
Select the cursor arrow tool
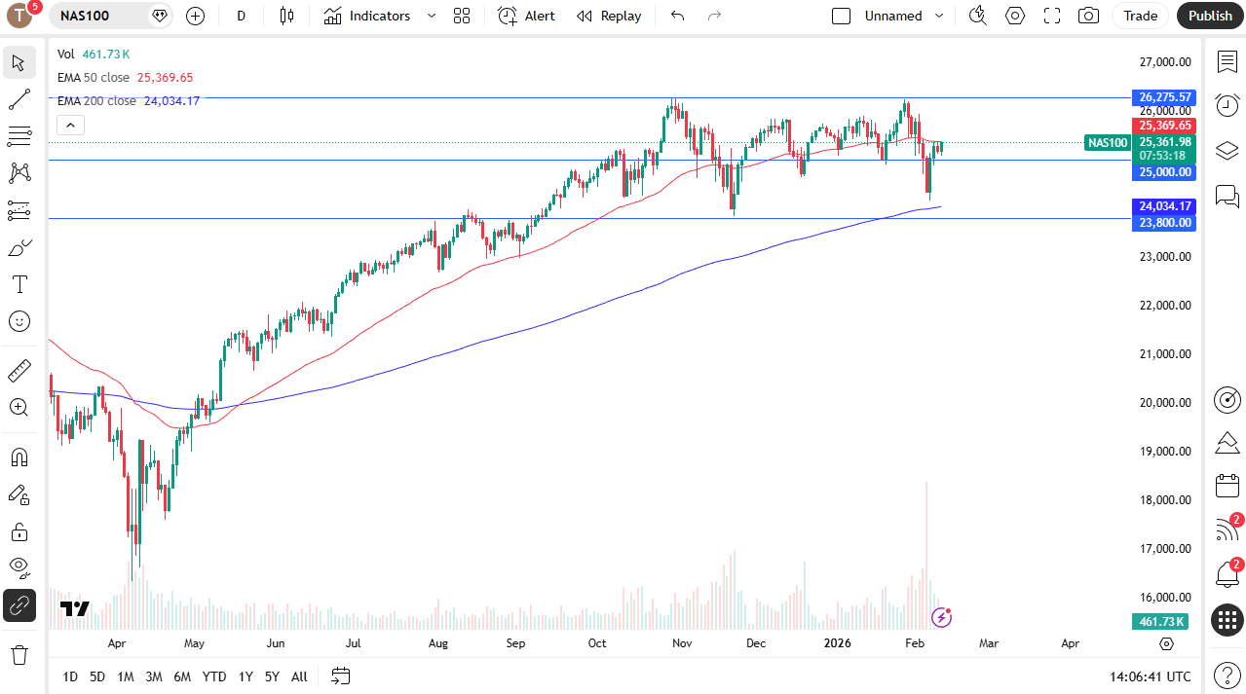[x=19, y=63]
